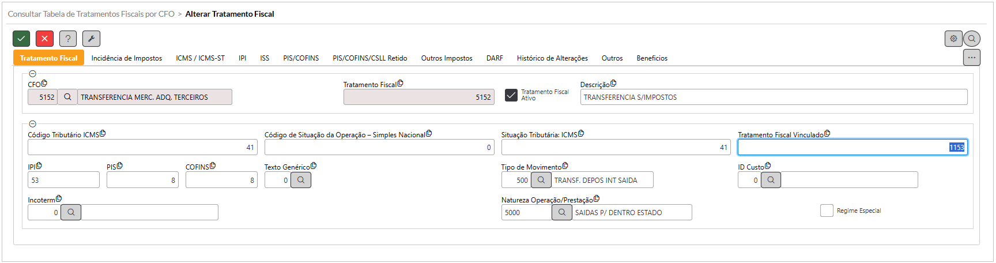Screen dimensions: 996x263
Task: Switch to the ICMS / ICMS-ST tab
Action: point(200,58)
